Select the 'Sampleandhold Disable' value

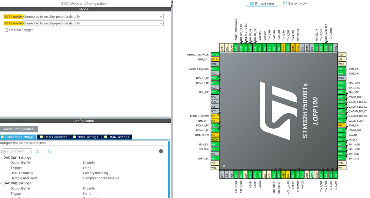[101, 178]
